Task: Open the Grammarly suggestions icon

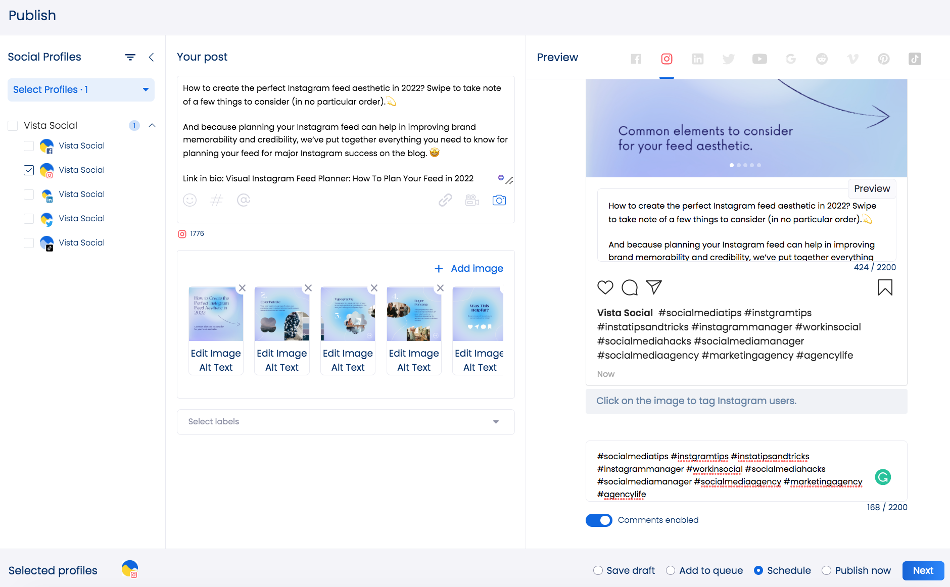Action: point(882,476)
